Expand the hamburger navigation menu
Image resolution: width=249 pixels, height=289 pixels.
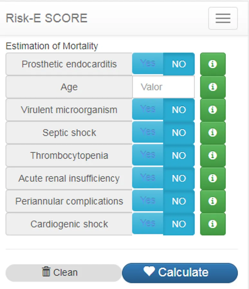(x=223, y=18)
